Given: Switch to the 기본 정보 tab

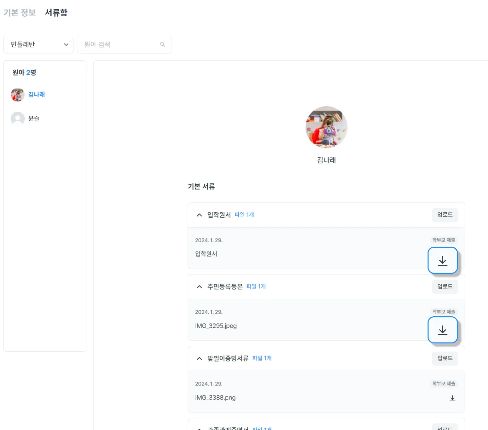Looking at the screenshot, I should [x=20, y=12].
